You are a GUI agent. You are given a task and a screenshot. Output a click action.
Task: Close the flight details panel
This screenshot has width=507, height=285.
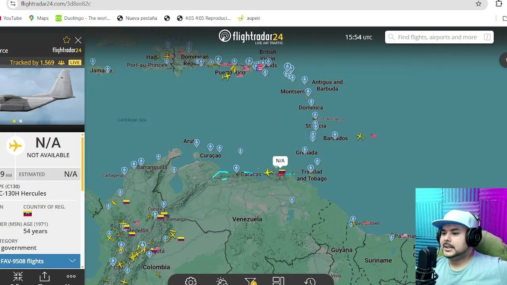(x=78, y=40)
